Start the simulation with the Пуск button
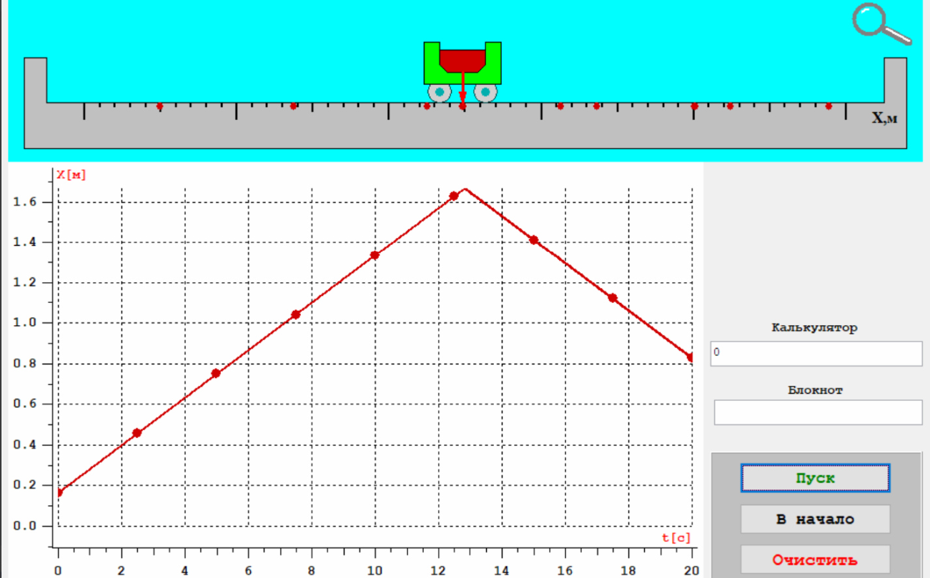 (x=815, y=478)
